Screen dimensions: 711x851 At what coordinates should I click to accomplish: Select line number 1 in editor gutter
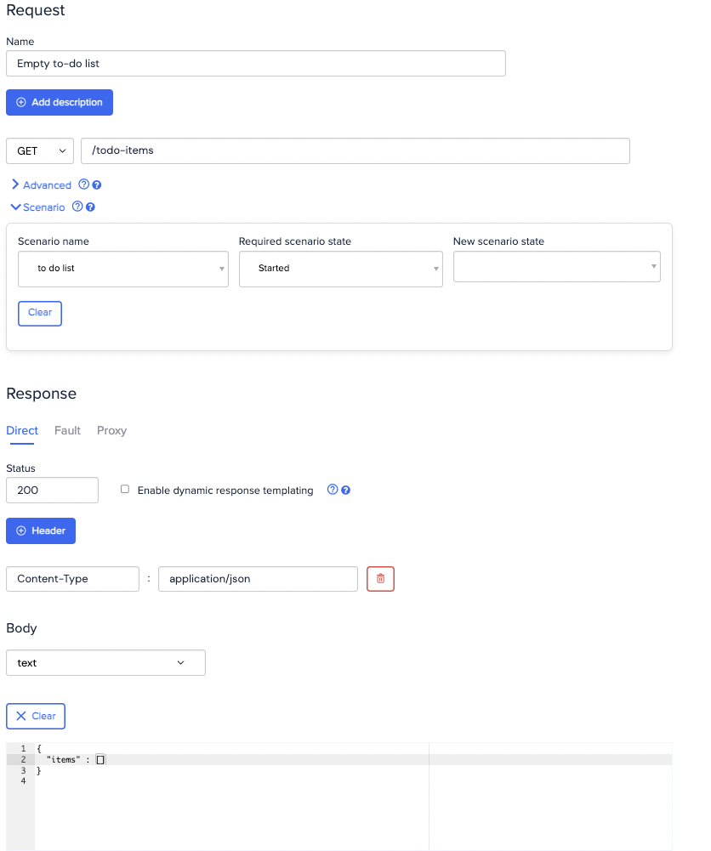pos(23,748)
